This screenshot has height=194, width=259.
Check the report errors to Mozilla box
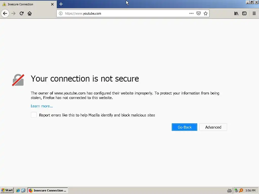point(34,115)
